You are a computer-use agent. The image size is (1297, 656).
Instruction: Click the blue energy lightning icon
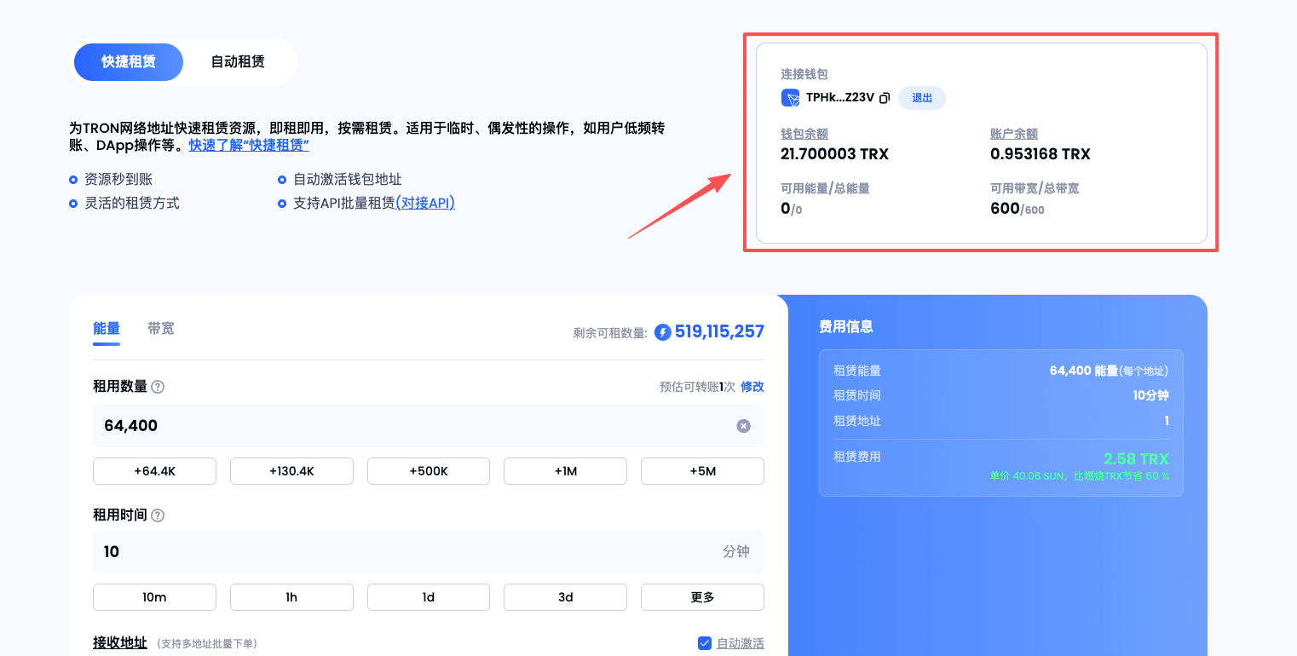click(x=663, y=332)
